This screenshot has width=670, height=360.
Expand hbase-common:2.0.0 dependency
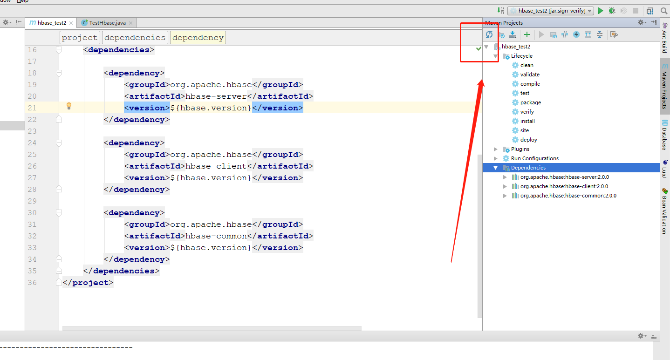tap(505, 196)
